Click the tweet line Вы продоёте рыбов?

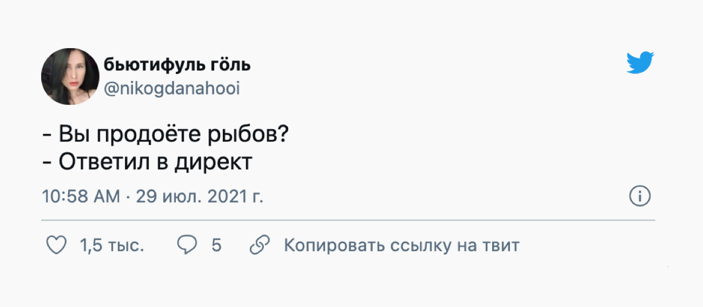click(x=164, y=135)
